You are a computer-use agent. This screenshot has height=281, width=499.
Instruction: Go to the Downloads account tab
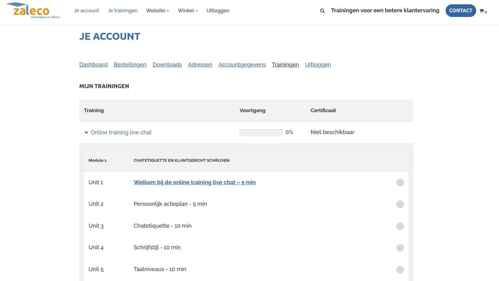click(167, 65)
